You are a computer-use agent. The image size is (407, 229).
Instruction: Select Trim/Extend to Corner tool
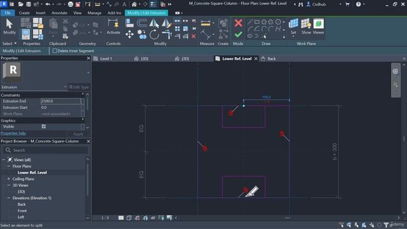pyautogui.click(x=167, y=34)
